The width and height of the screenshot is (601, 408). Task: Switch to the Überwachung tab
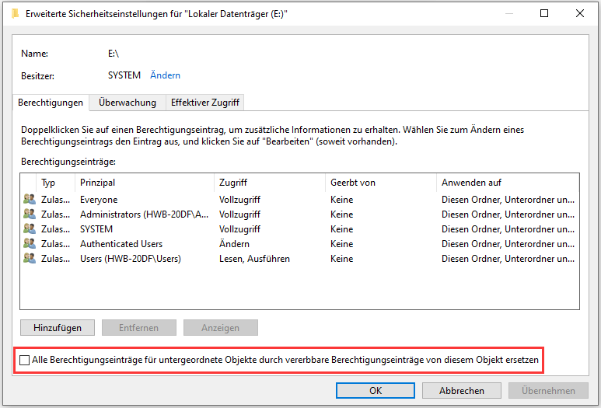(128, 103)
